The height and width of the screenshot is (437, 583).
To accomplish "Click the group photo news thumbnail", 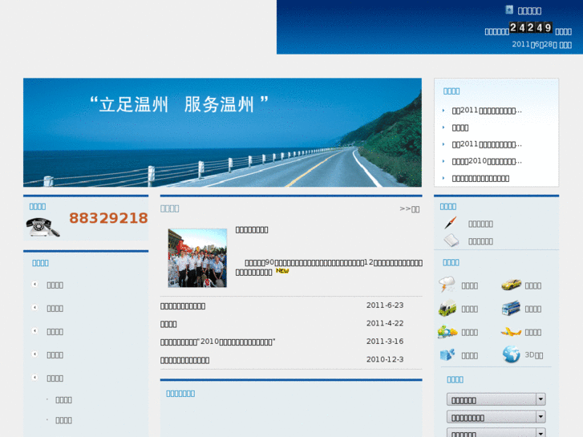I will click(197, 257).
